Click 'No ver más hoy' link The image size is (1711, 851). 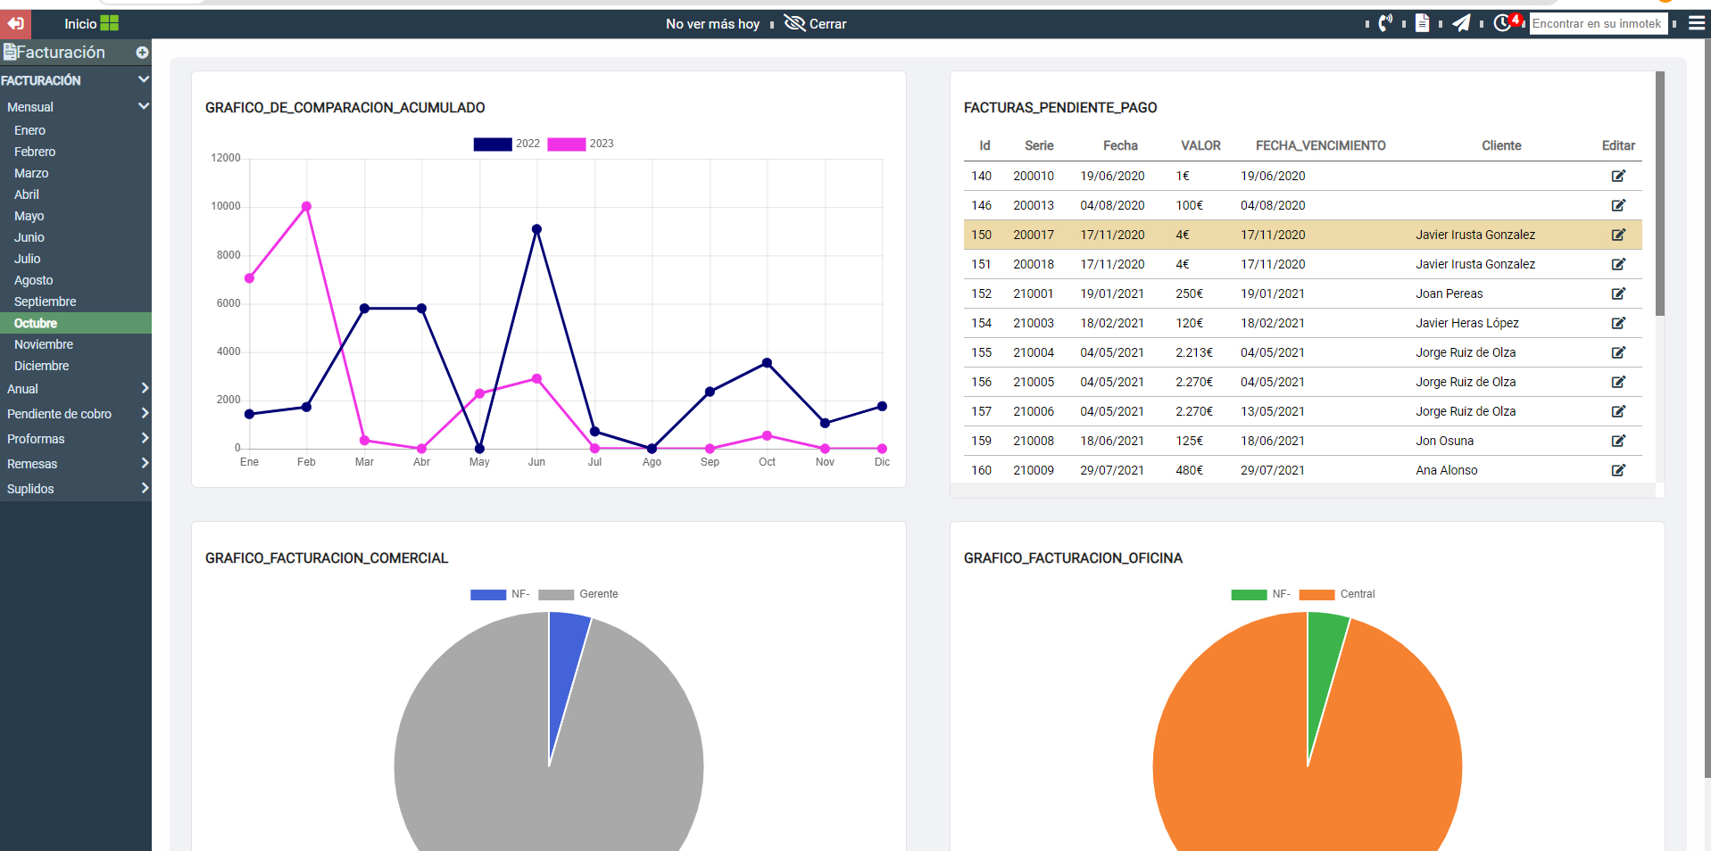point(712,24)
